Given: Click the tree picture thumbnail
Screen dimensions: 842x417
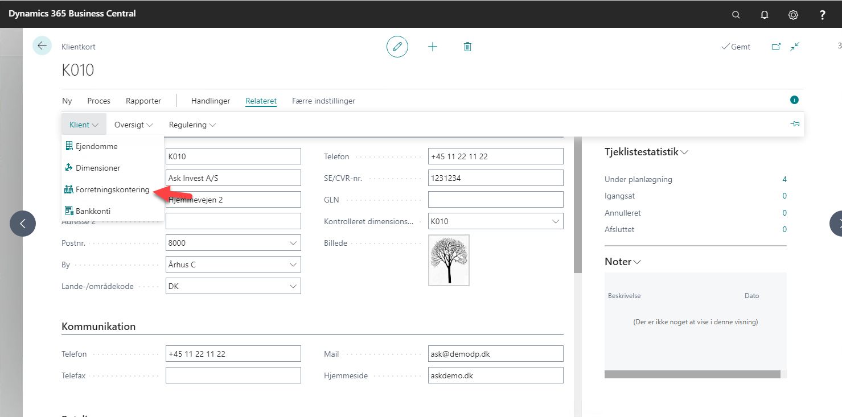Looking at the screenshot, I should [449, 260].
